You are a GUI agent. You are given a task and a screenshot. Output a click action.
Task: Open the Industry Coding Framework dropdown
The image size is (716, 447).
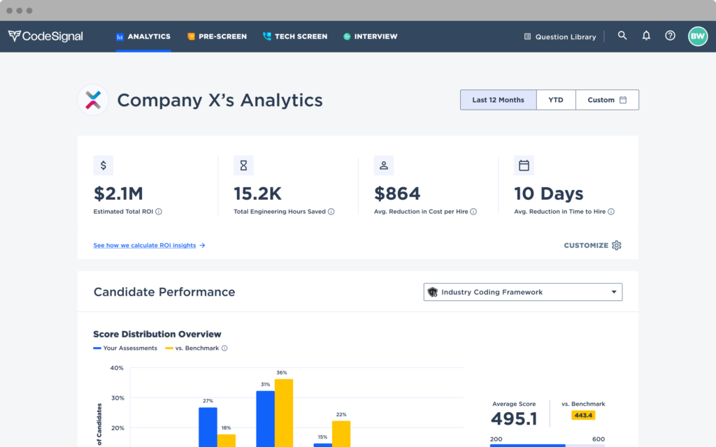(x=523, y=292)
